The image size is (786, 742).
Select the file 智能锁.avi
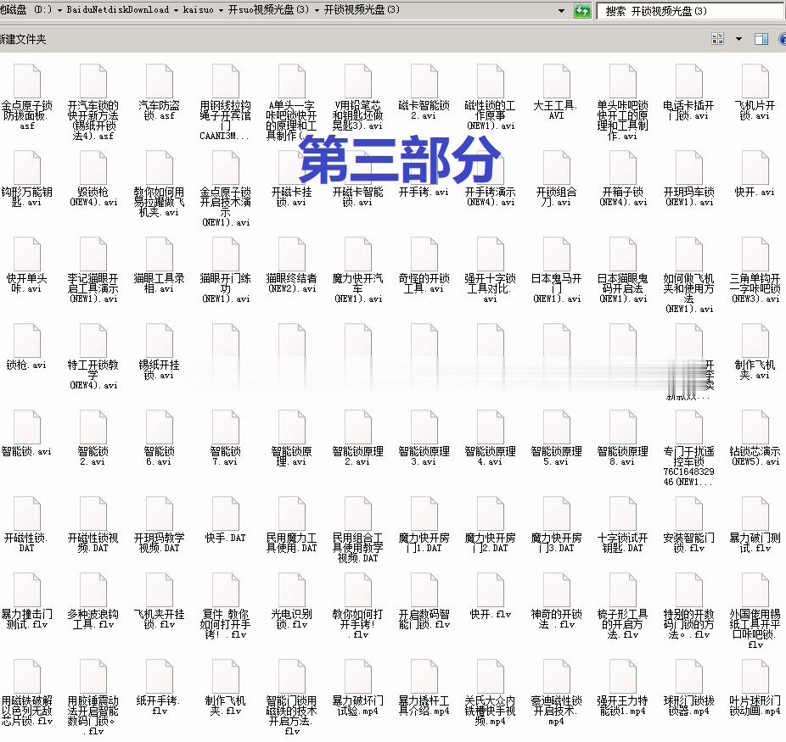(27, 433)
